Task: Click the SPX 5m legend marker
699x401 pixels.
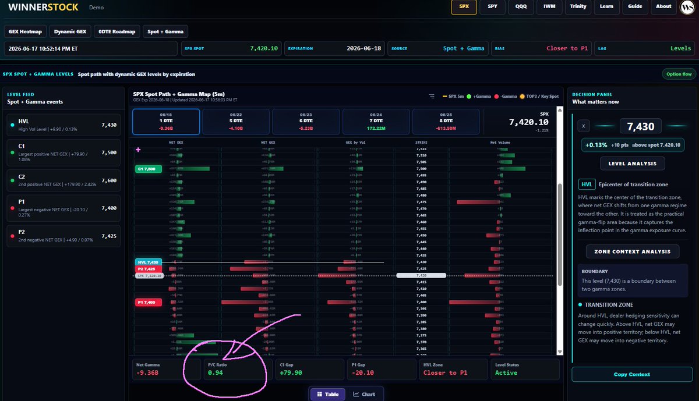Action: click(445, 97)
